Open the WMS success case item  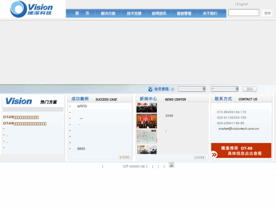[x=81, y=149]
